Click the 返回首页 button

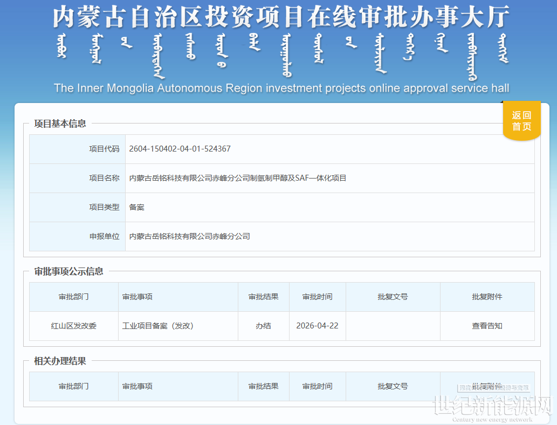click(x=521, y=121)
